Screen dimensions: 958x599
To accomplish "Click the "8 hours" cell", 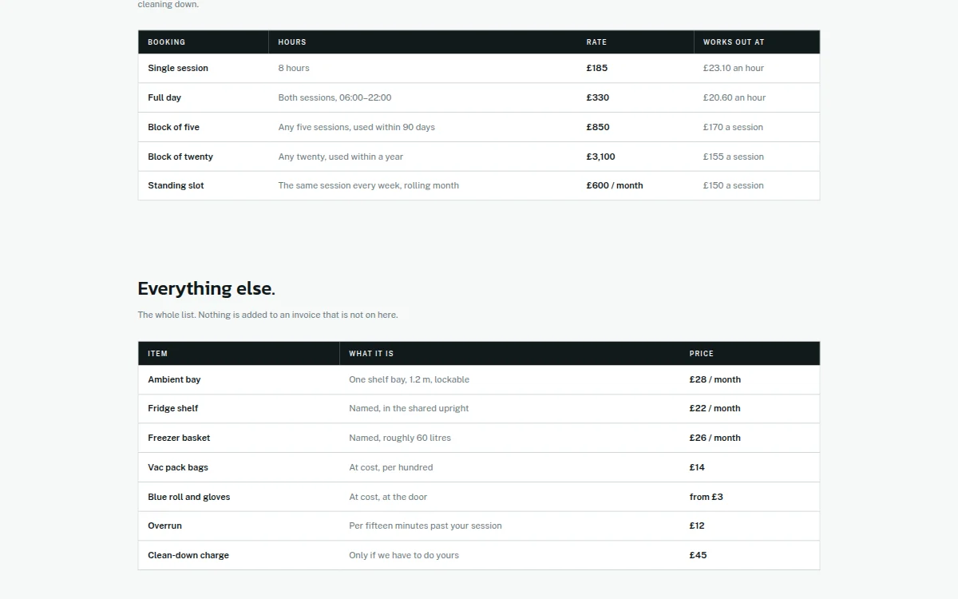I will click(294, 69).
